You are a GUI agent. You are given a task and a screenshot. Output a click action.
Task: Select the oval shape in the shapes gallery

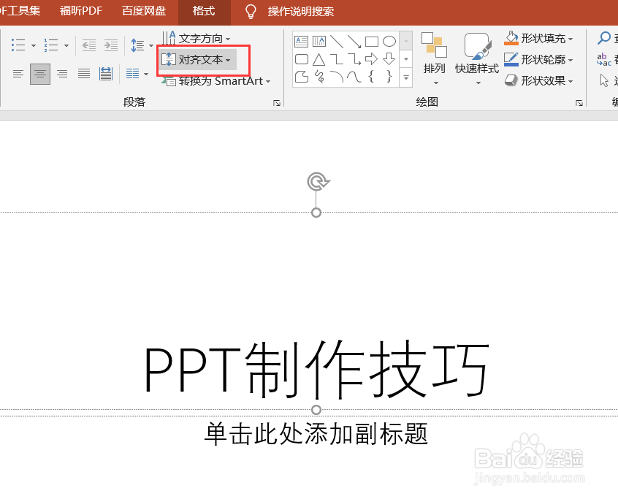pyautogui.click(x=389, y=42)
